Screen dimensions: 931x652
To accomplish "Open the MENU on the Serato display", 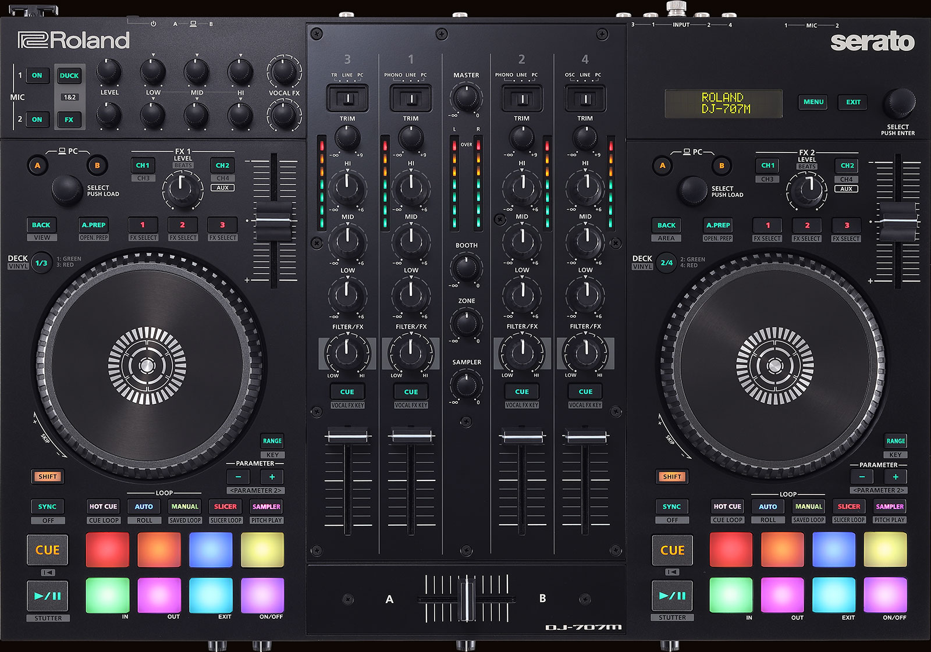I will point(813,102).
